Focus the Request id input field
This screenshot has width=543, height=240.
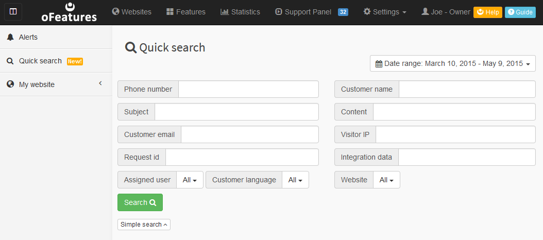(242, 157)
